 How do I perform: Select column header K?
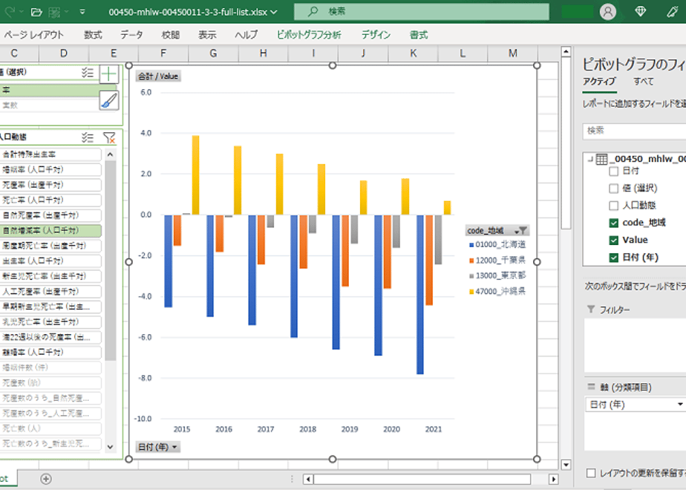point(413,53)
